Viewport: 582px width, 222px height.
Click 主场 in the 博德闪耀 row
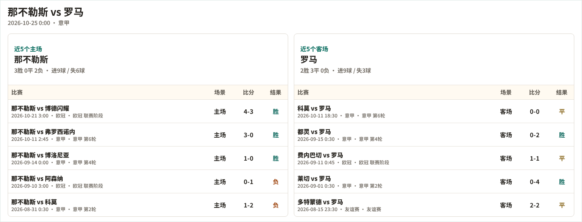[220, 112]
